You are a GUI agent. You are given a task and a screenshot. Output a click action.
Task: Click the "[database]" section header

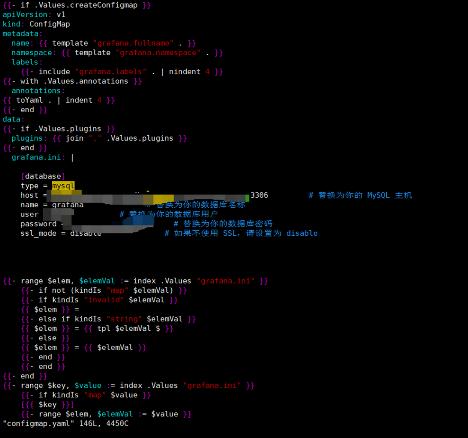pyautogui.click(x=43, y=176)
